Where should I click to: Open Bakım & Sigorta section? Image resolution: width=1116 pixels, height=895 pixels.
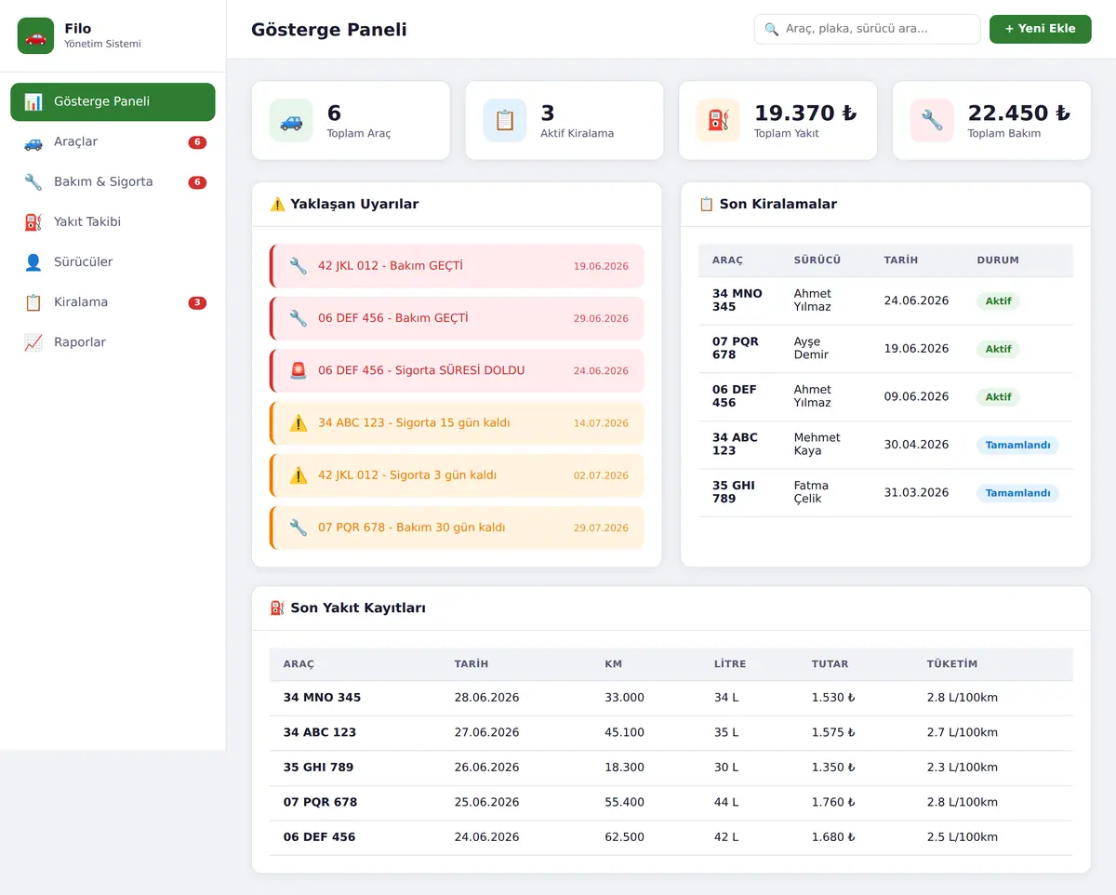pos(113,182)
